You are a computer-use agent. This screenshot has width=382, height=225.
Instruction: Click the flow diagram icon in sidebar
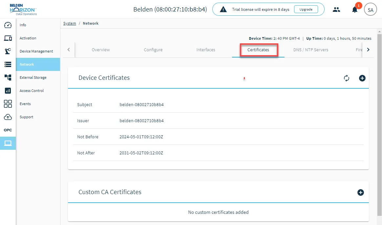8,78
